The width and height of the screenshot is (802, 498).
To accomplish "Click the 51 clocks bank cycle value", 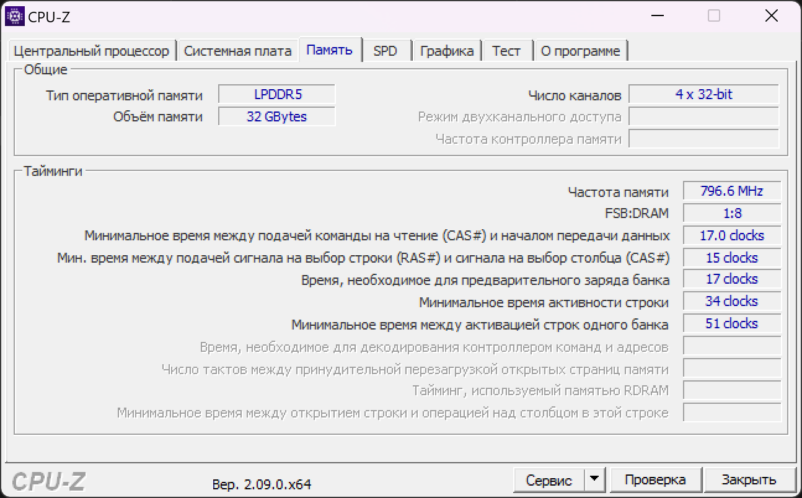I will 732,323.
